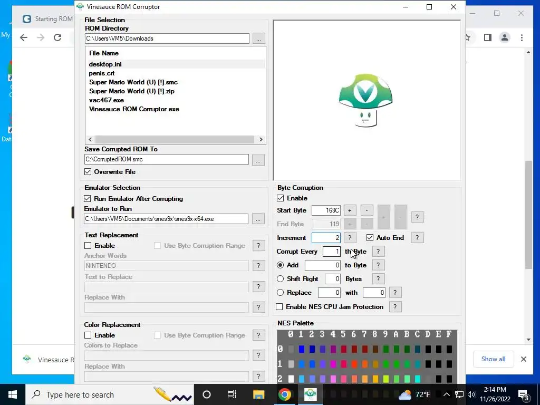The height and width of the screenshot is (405, 540).
Task: Click the ROM Directory path field
Action: (167, 38)
